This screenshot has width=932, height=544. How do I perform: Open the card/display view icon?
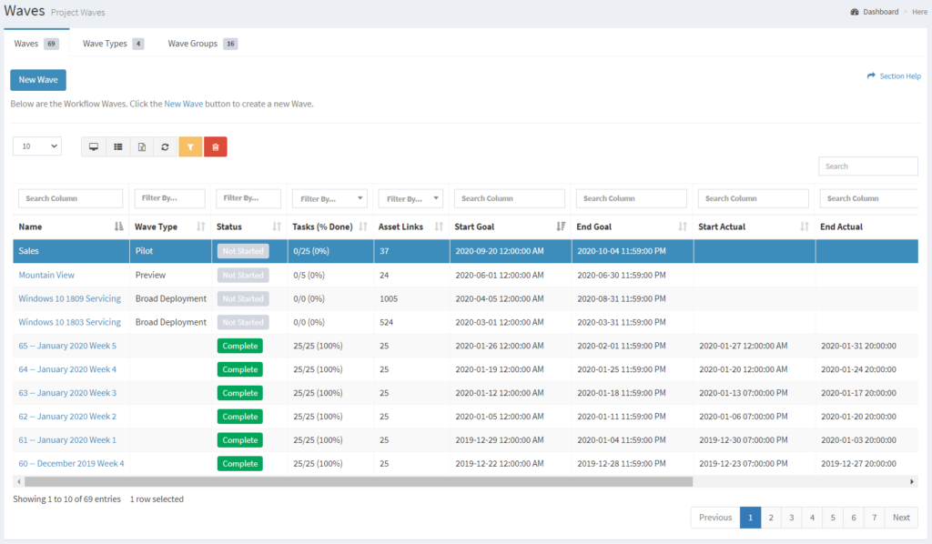pos(94,146)
